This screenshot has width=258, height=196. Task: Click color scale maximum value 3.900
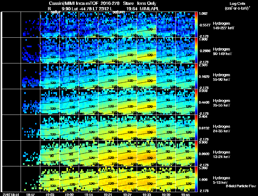(x=203, y=142)
